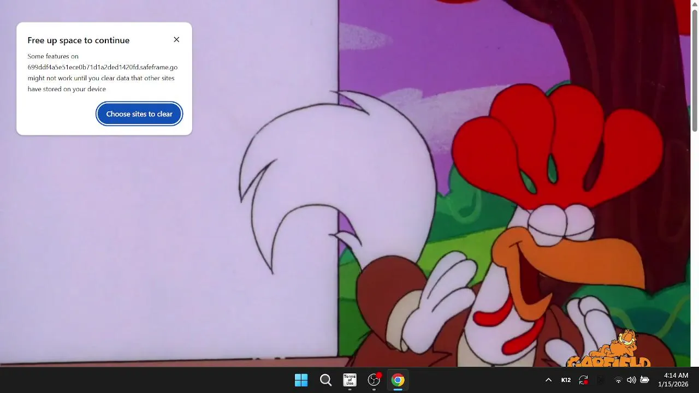Viewport: 699px width, 393px height.
Task: Open Wi-Fi network settings
Action: coord(618,380)
